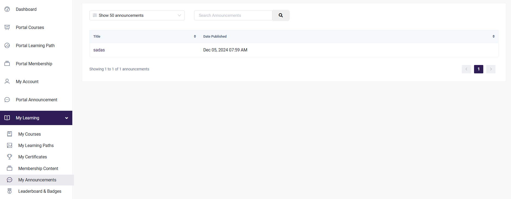Go to Portal Courses
The height and width of the screenshot is (199, 511).
(30, 27)
